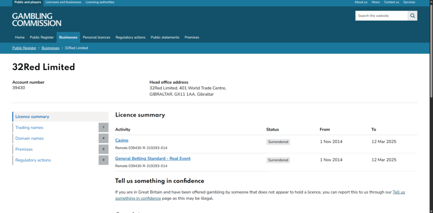Image resolution: width=433 pixels, height=213 pixels.
Task: Click the 32Red Limited page heading
Action: (x=44, y=67)
